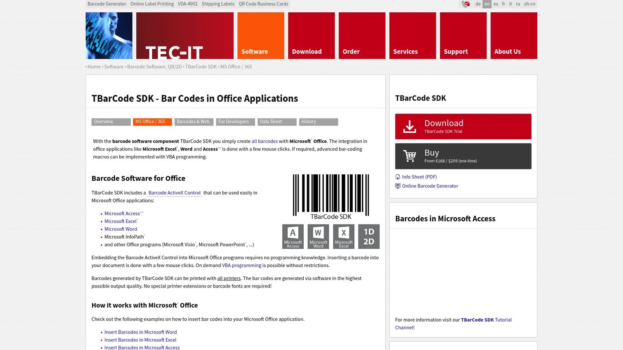The width and height of the screenshot is (623, 350).
Task: Go to Home breadcrumb
Action: 94,67
